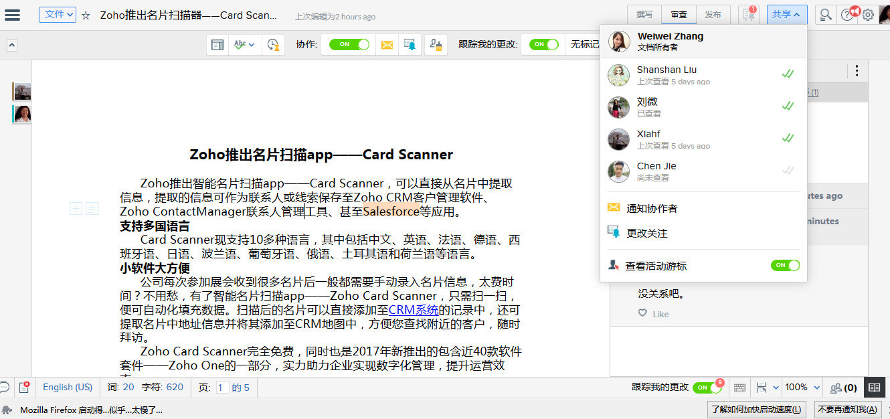Click the status bar chat bubble icon
The image size is (890, 419).
point(4,387)
